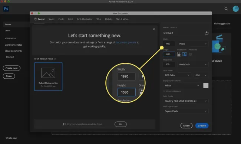
Task: Close the start something new banner
Action: coord(154,29)
